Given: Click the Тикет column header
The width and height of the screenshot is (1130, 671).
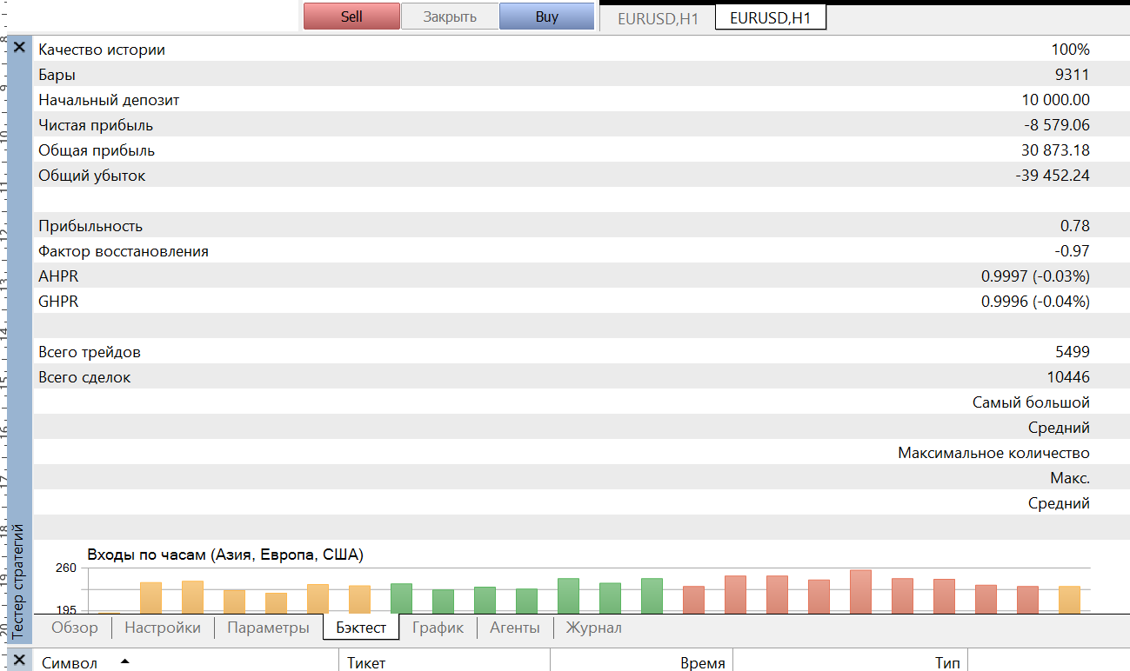Looking at the screenshot, I should [366, 663].
